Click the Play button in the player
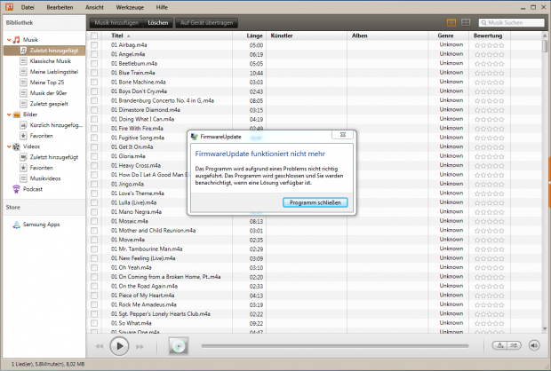The image size is (551, 371). pos(118,345)
